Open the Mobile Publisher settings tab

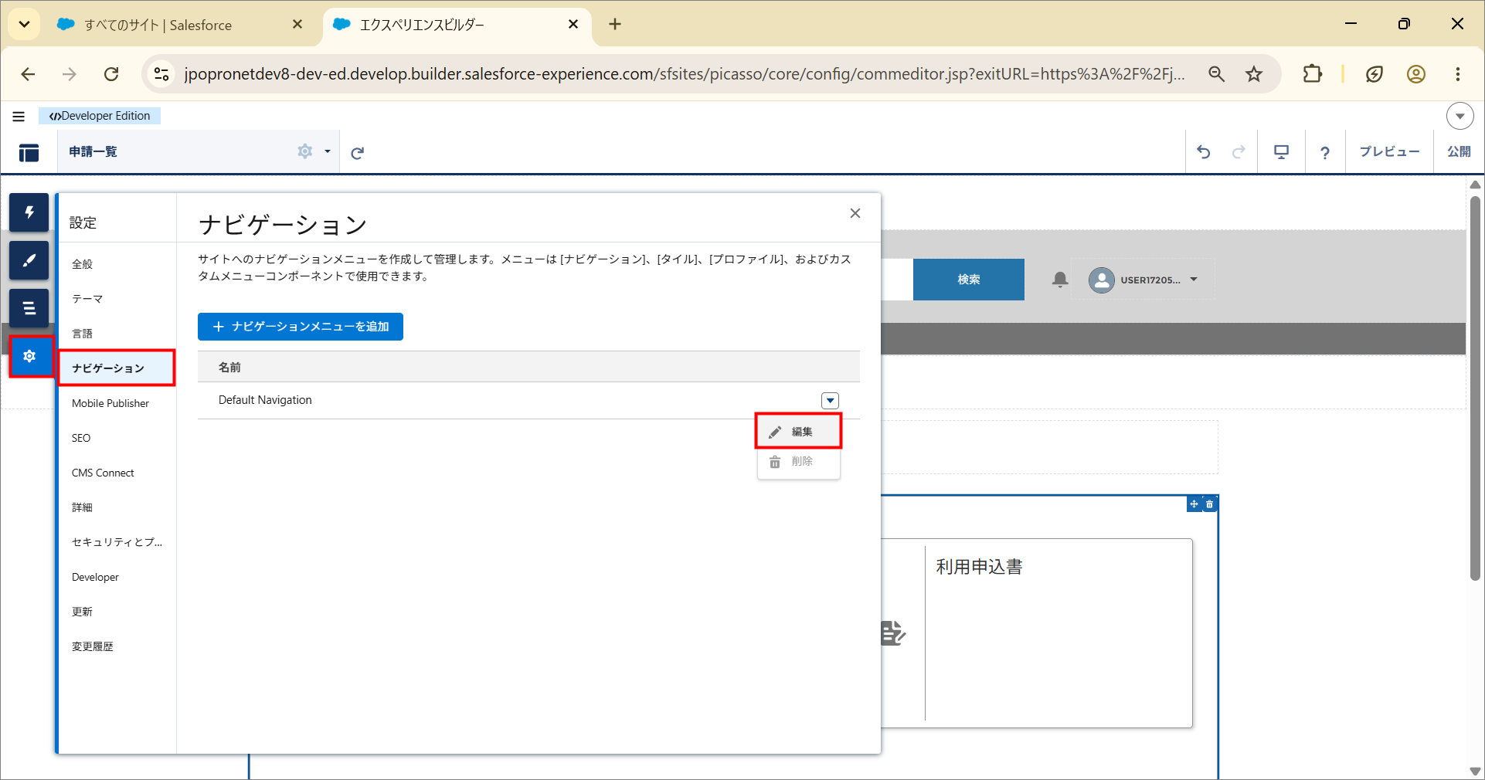click(x=110, y=403)
